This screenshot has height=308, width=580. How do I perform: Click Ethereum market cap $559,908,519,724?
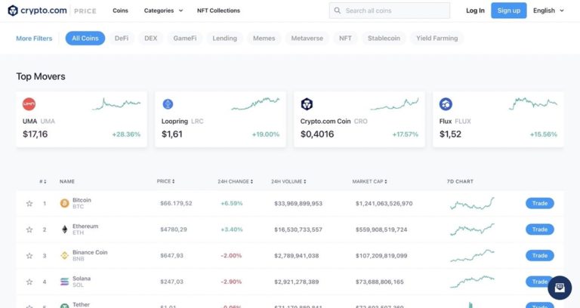click(381, 229)
